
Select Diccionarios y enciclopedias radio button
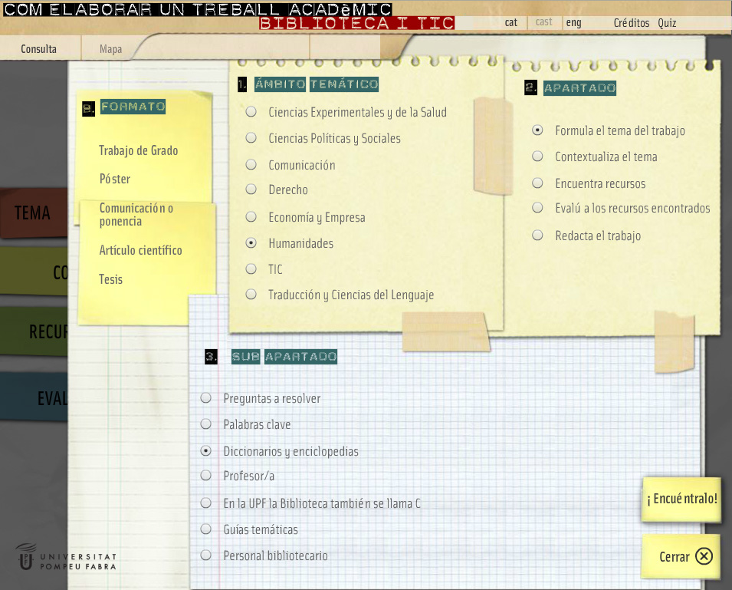[206, 451]
